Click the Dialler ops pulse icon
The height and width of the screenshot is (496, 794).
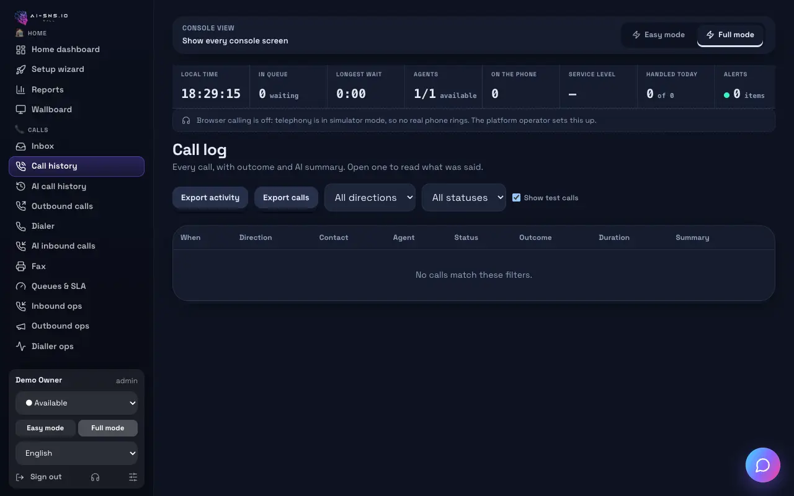pos(20,347)
